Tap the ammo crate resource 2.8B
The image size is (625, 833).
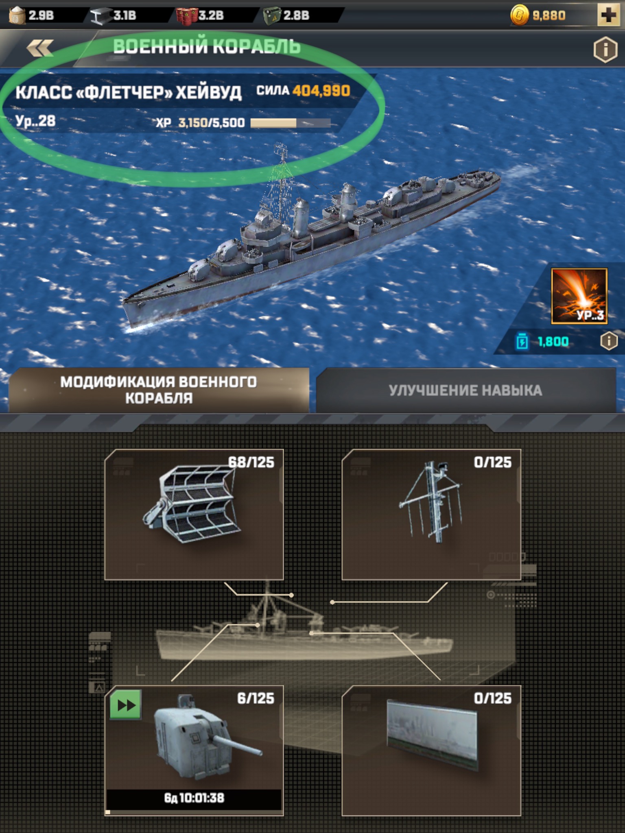(x=286, y=16)
